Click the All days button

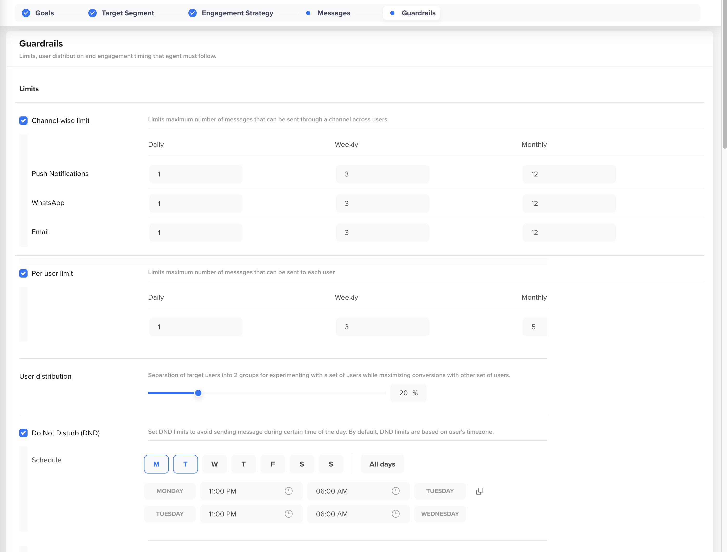382,464
